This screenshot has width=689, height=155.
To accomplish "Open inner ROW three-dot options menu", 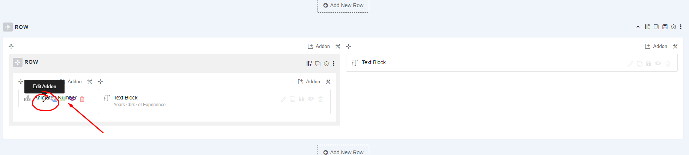I will [x=333, y=64].
